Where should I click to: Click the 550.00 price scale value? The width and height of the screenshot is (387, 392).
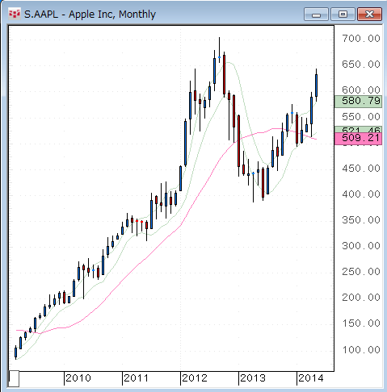361,117
